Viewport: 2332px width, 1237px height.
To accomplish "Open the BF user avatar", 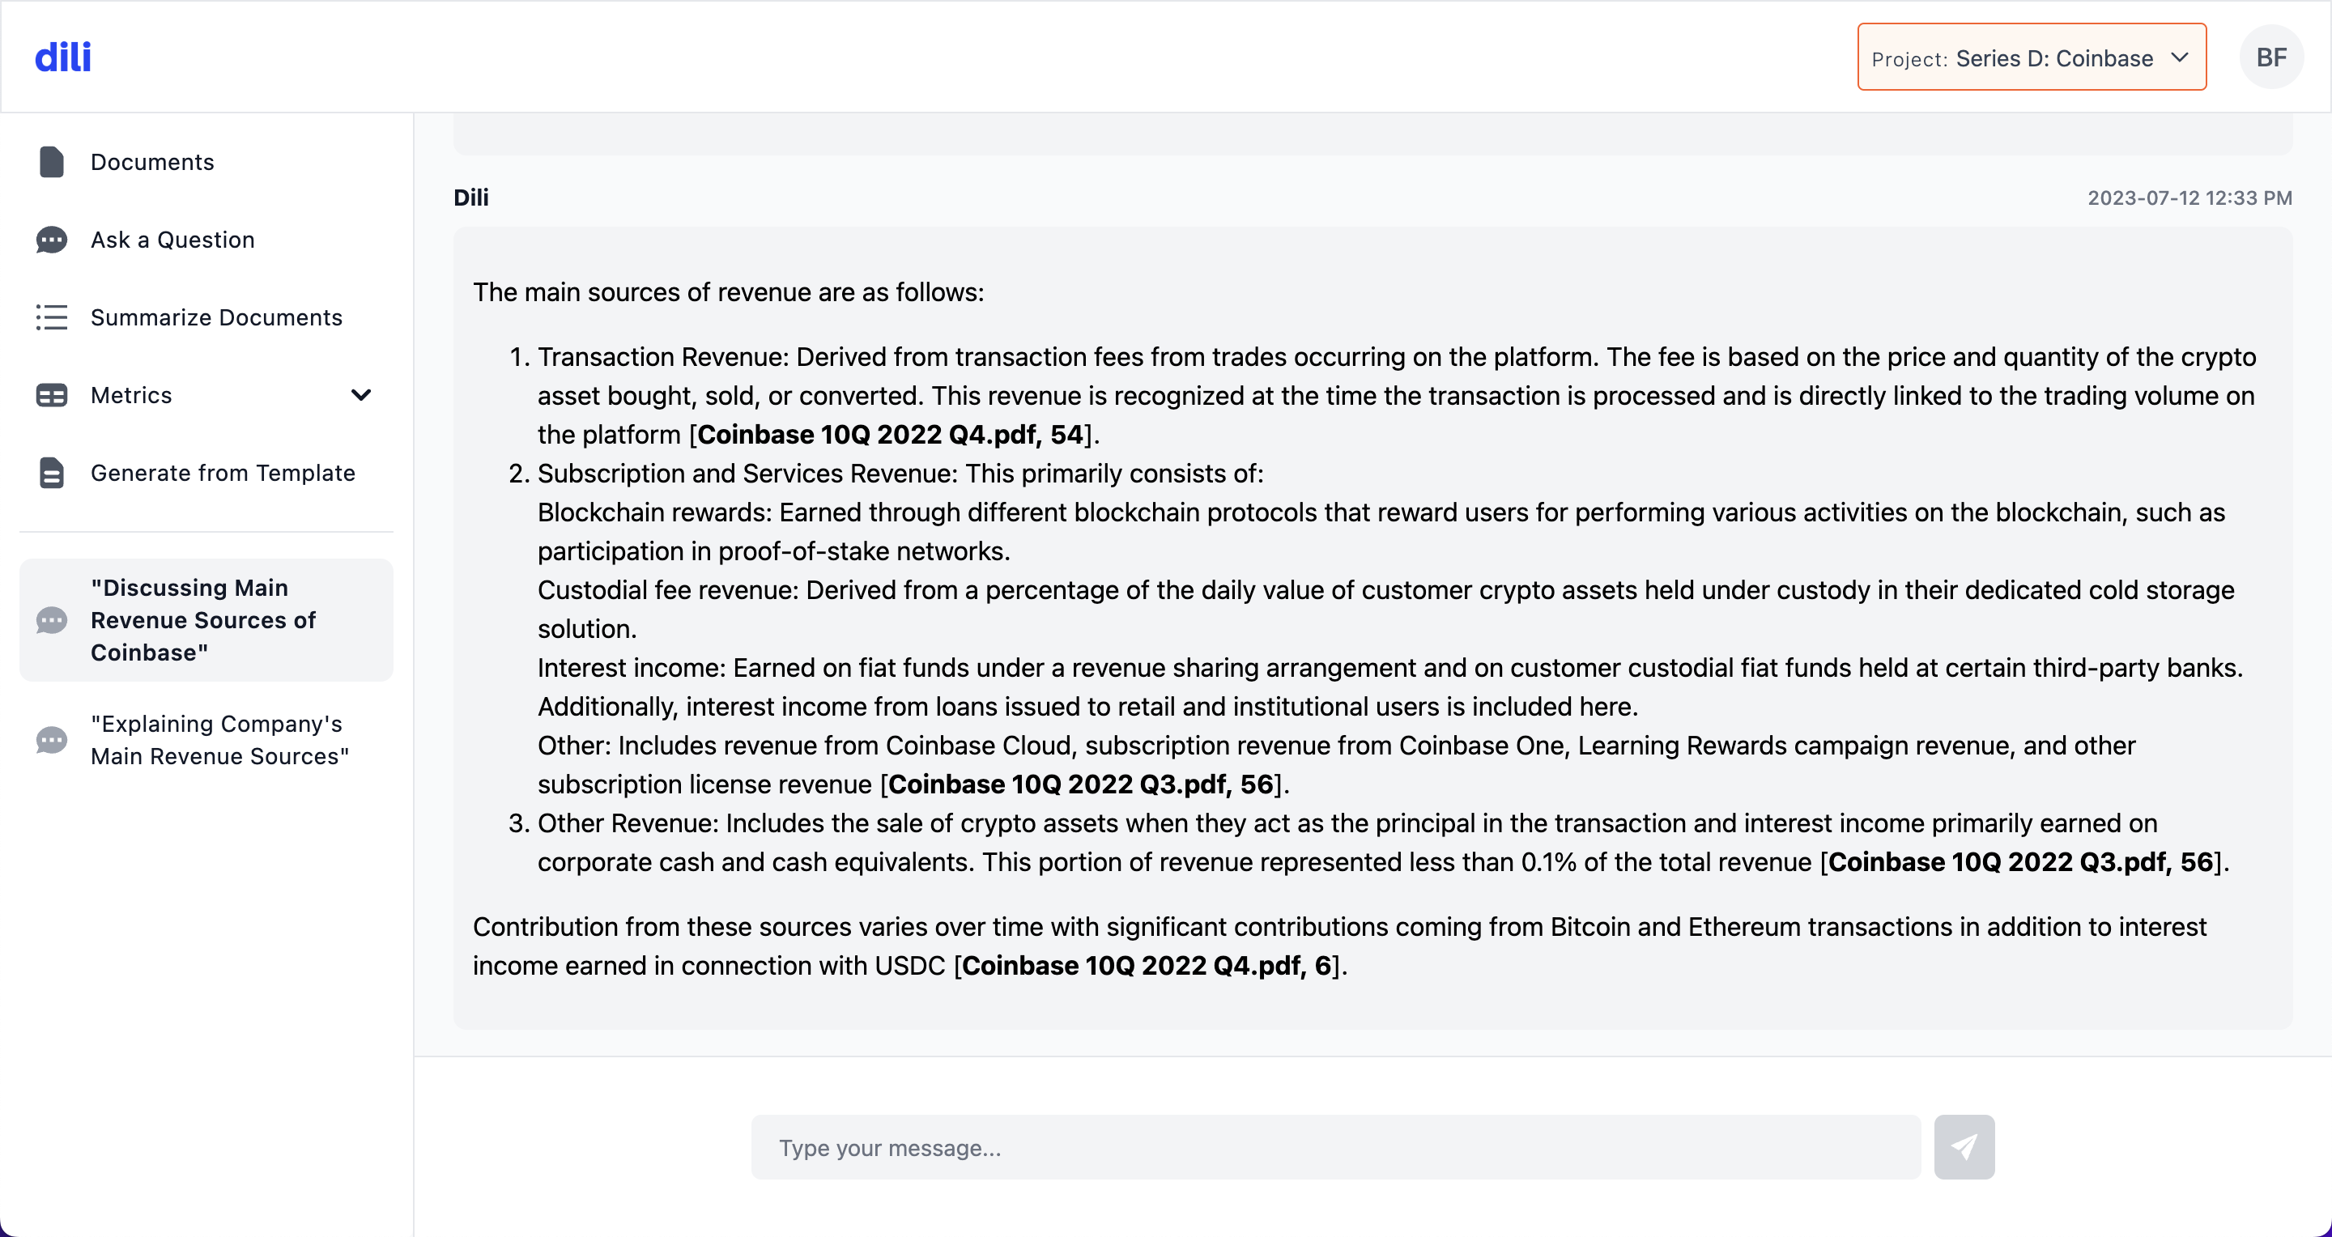I will pos(2270,57).
